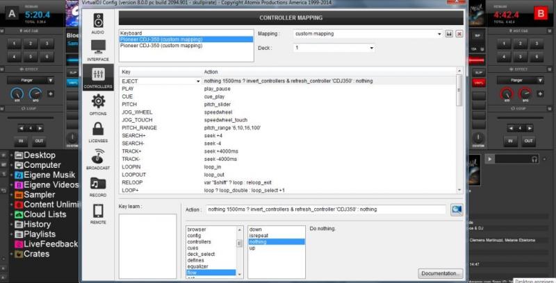Screen dimensions: 556x283
Task: Expand the EJECT key dropdown arrow
Action: [198, 81]
